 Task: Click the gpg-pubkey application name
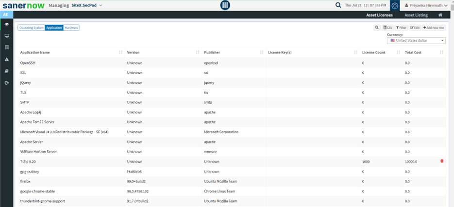pos(30,172)
